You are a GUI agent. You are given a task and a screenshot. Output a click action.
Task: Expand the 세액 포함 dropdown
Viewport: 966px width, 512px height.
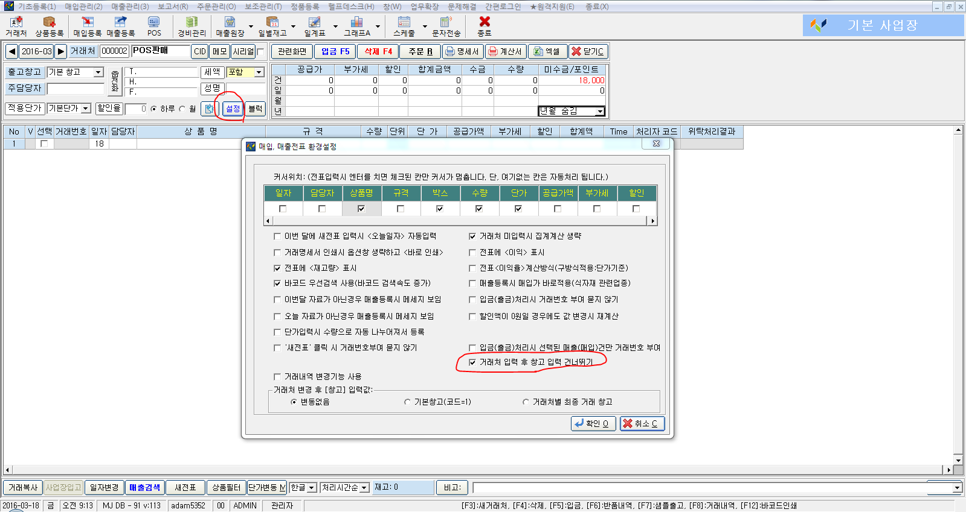point(259,72)
